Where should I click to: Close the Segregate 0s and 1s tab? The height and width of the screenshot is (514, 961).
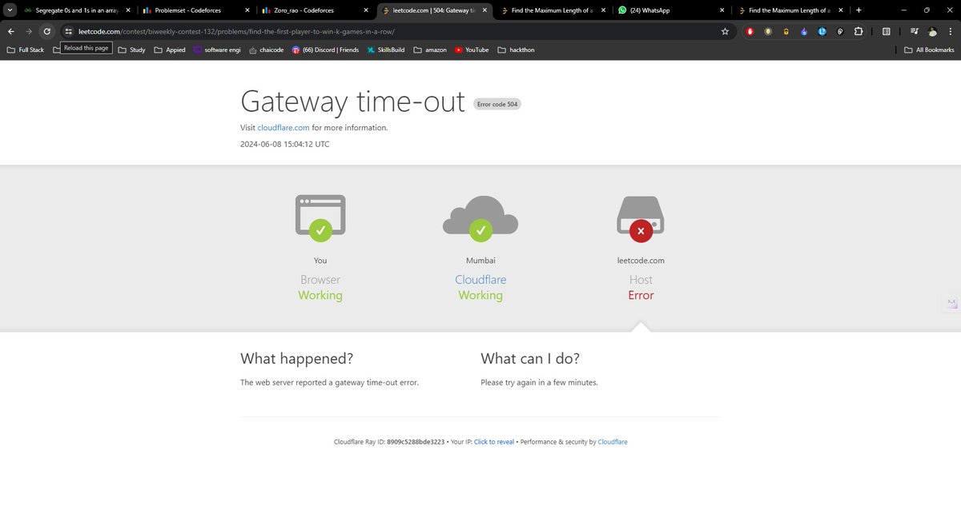(x=129, y=10)
